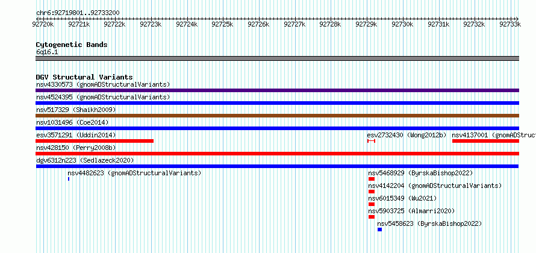Open nsv517329 (Shaikh2009) label

pyautogui.click(x=76, y=110)
